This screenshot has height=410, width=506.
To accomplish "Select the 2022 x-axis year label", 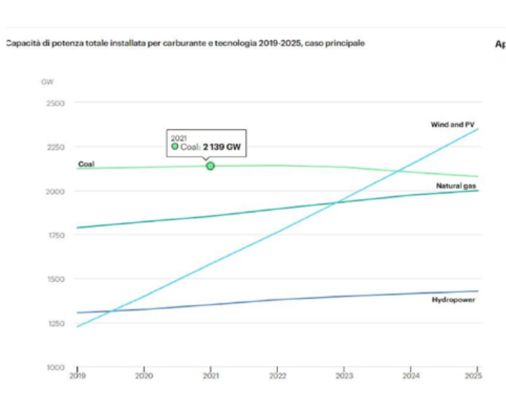I will (x=278, y=376).
